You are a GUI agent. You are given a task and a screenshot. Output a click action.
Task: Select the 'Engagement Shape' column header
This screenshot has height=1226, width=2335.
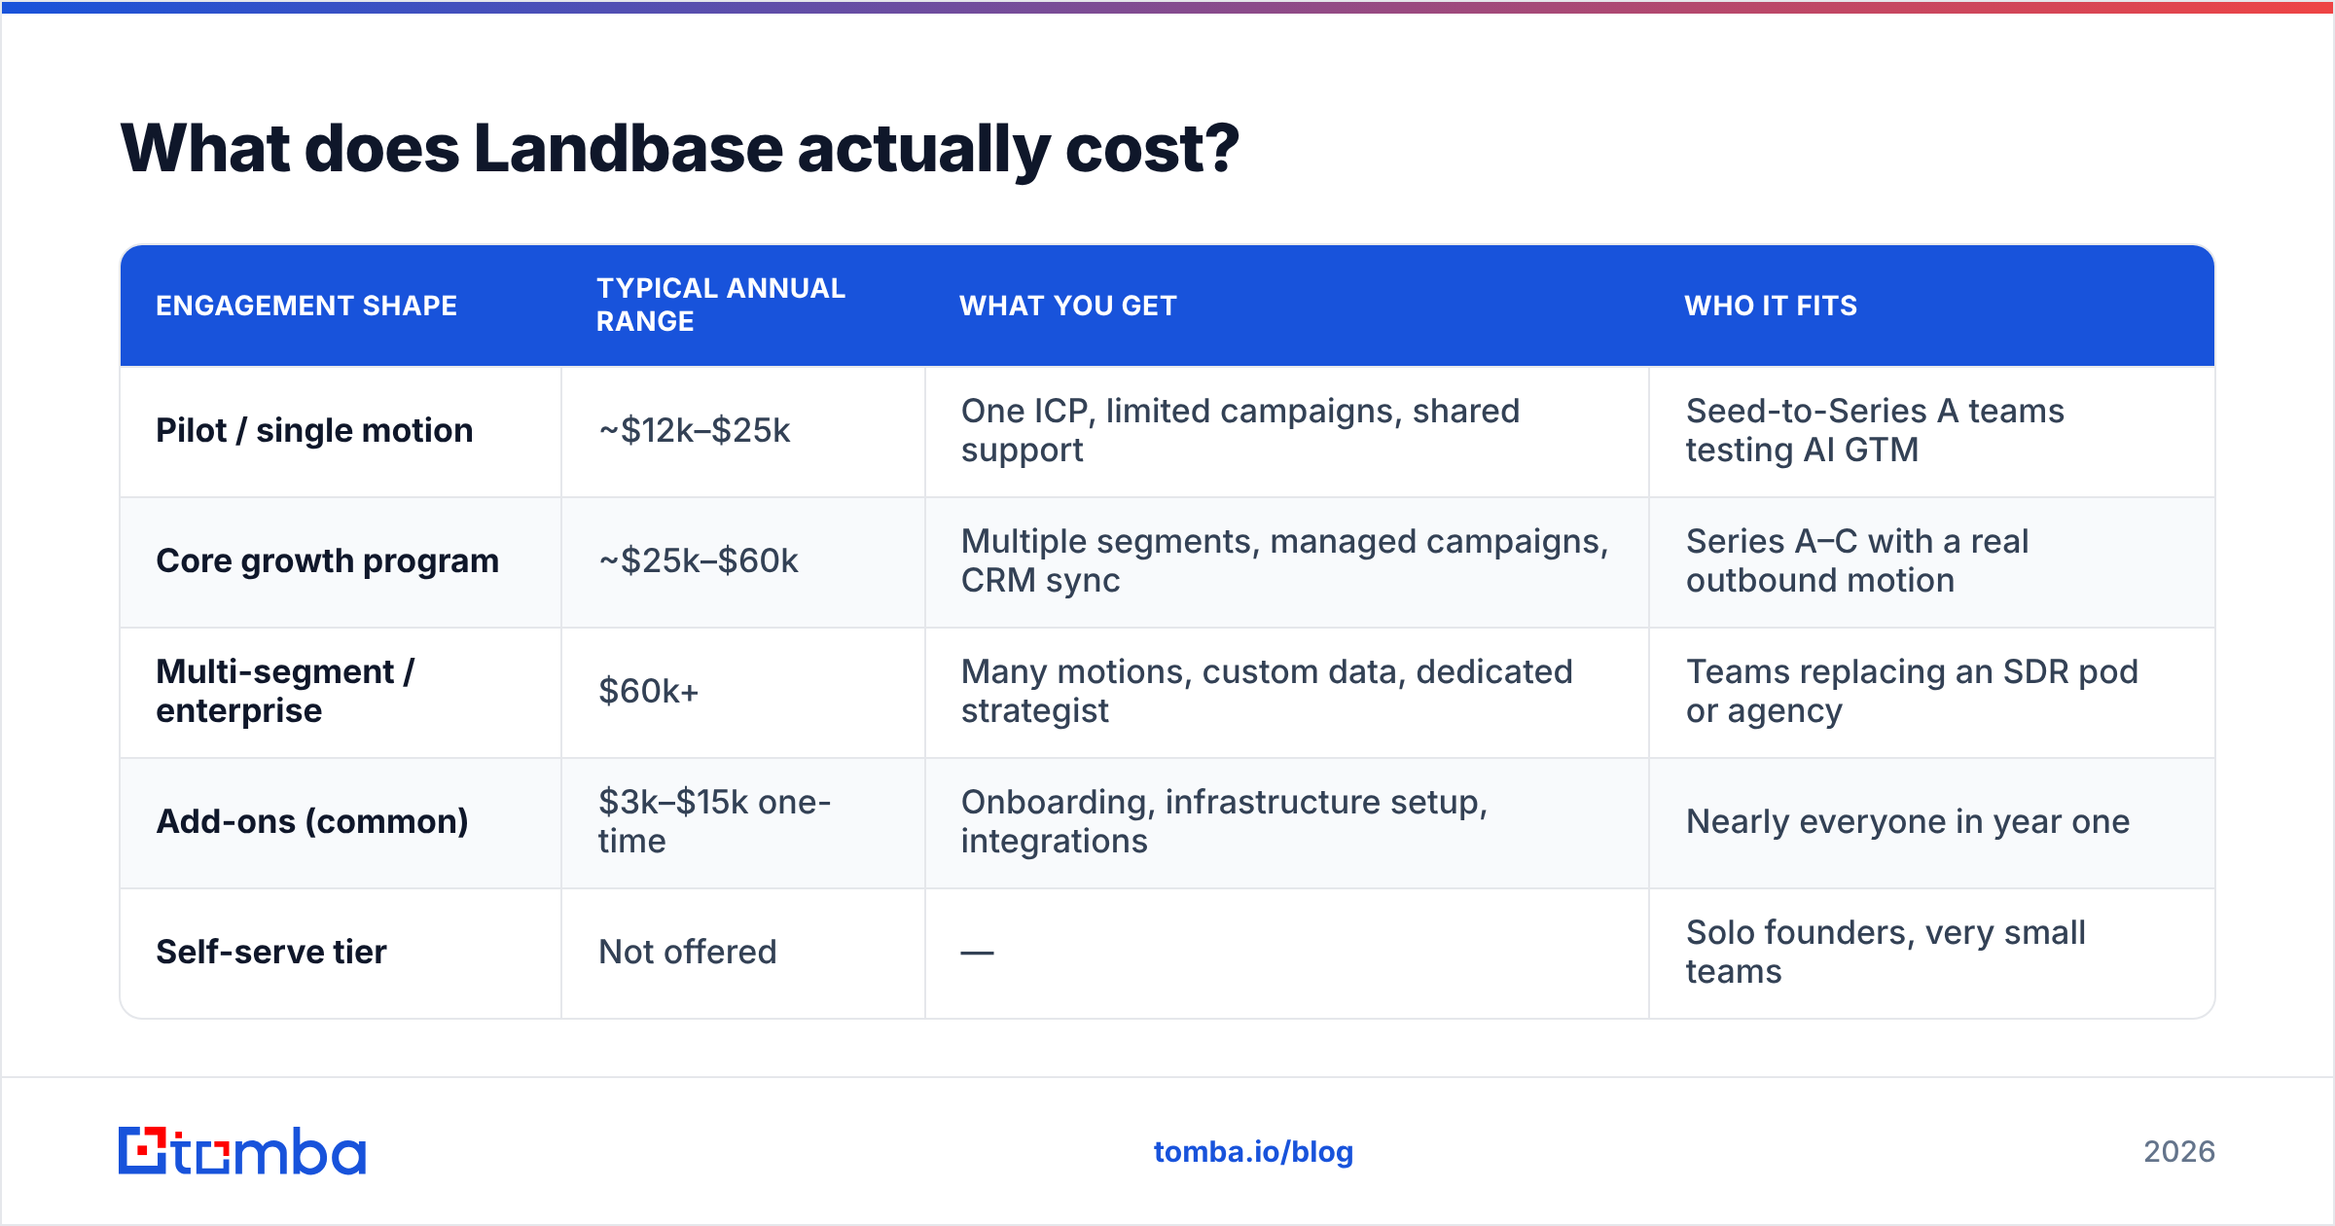click(306, 306)
